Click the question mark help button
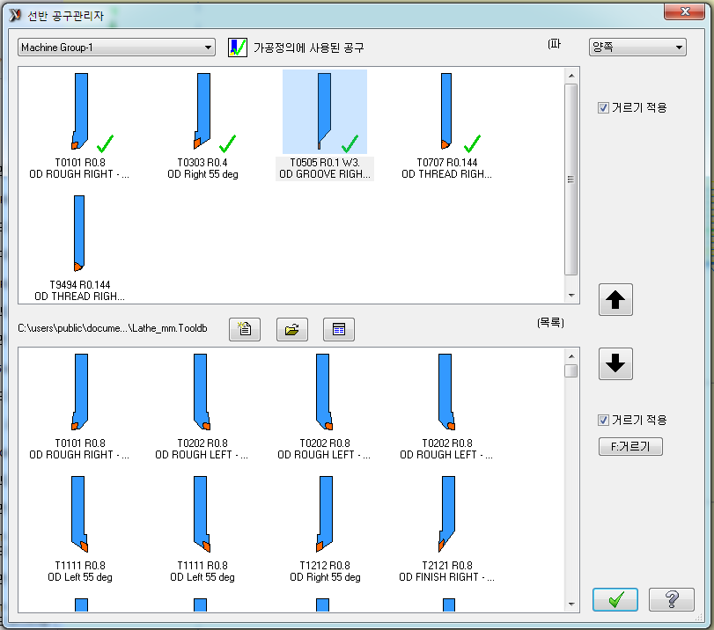This screenshot has width=714, height=630. click(671, 599)
